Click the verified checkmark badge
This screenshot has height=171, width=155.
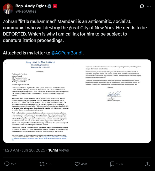(x=50, y=6)
